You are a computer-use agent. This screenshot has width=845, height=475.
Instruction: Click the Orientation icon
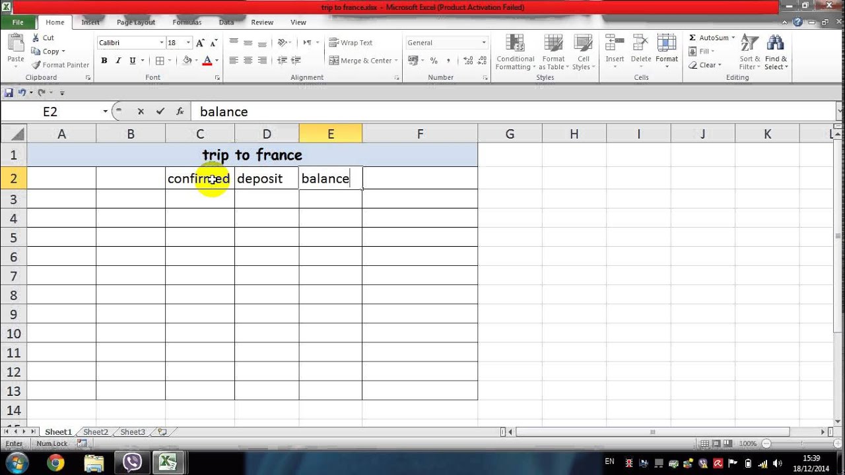pyautogui.click(x=282, y=43)
